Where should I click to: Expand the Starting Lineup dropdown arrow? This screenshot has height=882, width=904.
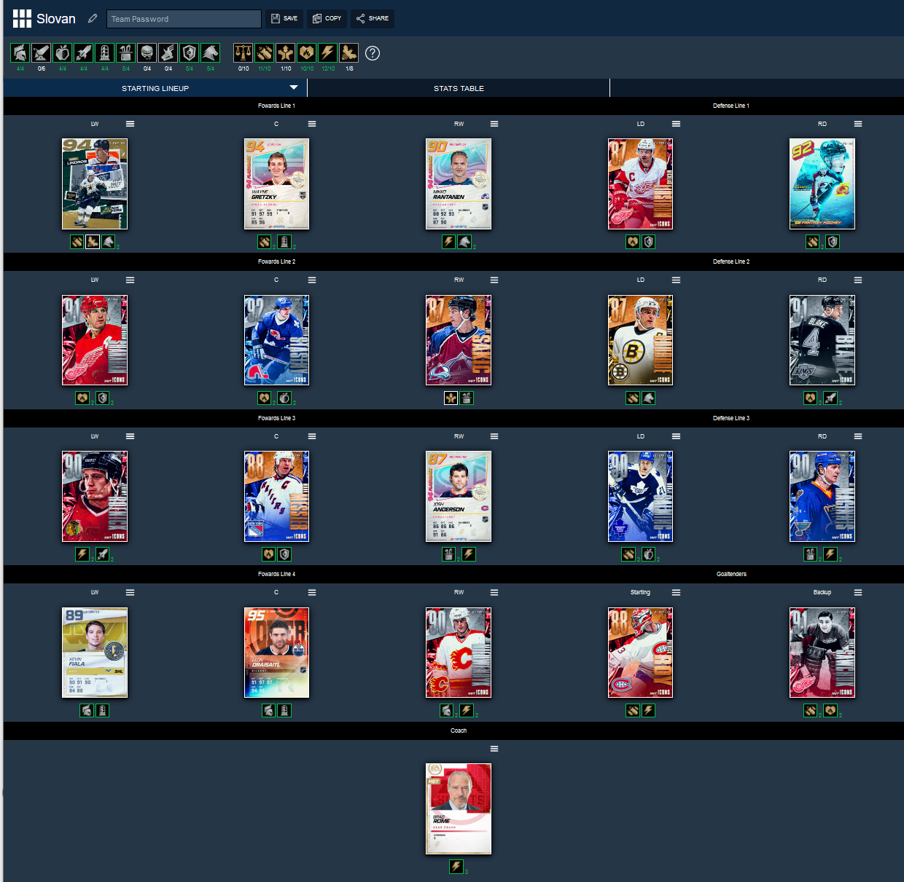click(x=294, y=88)
